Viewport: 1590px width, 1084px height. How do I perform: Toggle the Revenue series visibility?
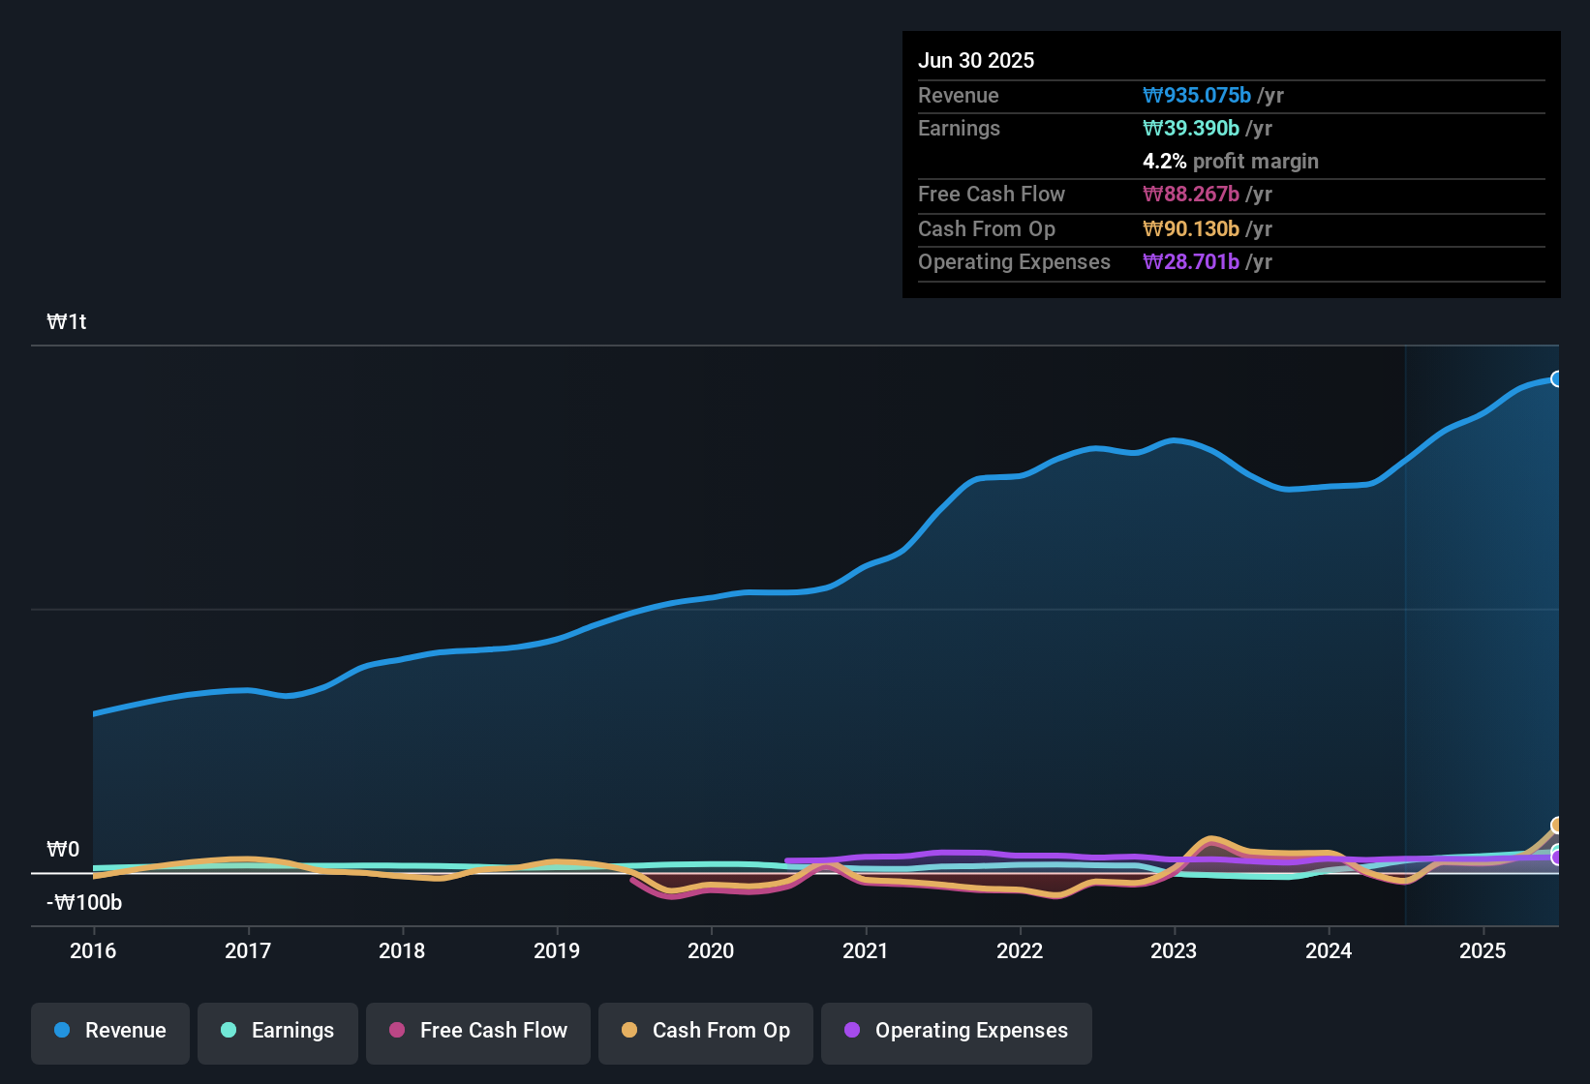point(109,1031)
